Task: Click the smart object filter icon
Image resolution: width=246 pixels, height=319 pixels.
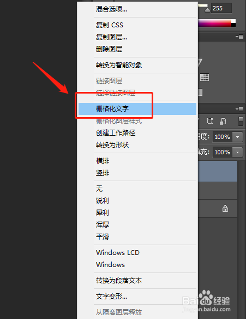Action: 223,121
